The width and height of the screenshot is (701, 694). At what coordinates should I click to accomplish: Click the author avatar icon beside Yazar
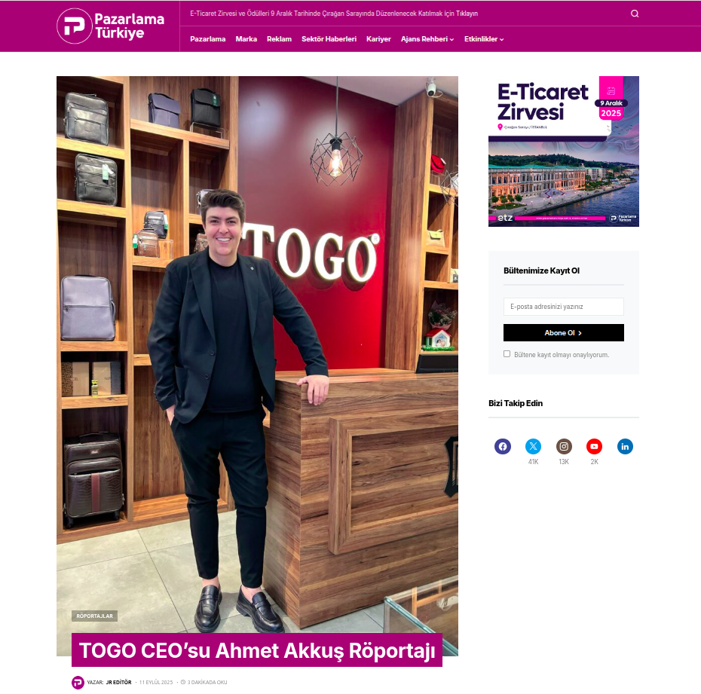[78, 683]
